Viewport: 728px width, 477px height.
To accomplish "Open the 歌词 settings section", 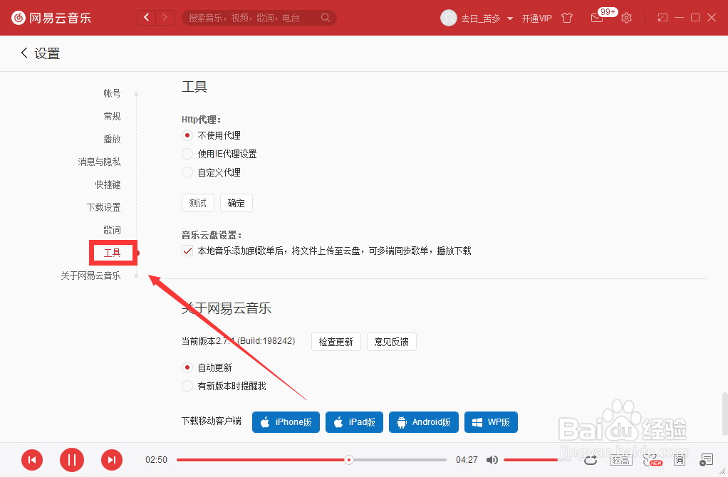I will (x=112, y=230).
